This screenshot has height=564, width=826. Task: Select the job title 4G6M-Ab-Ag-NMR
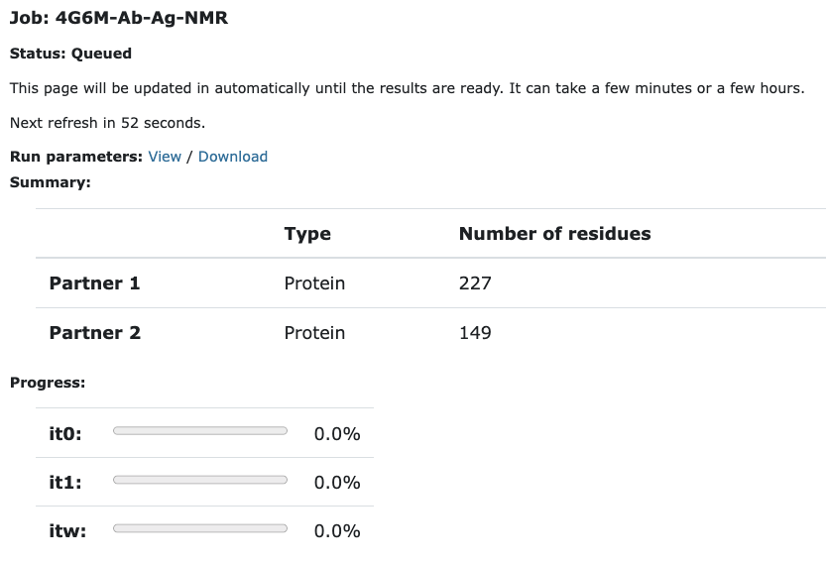click(142, 18)
